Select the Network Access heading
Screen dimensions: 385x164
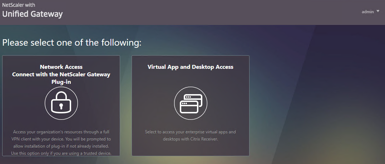point(61,67)
